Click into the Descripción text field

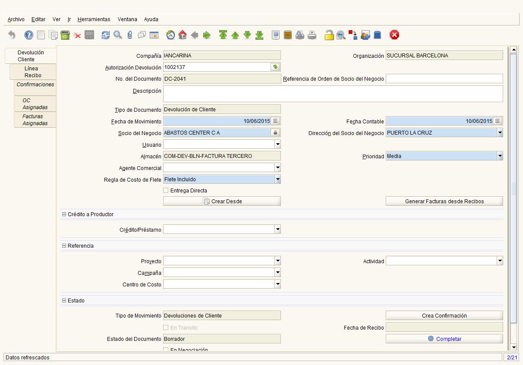coord(333,94)
